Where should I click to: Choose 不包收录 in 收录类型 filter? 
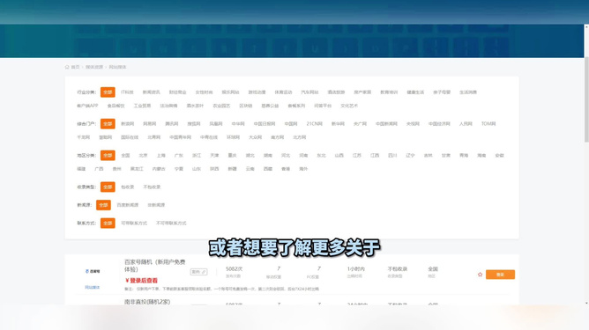(152, 187)
